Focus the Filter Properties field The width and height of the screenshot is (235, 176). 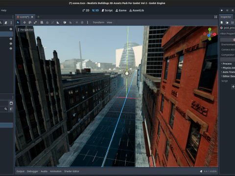[x=227, y=34]
